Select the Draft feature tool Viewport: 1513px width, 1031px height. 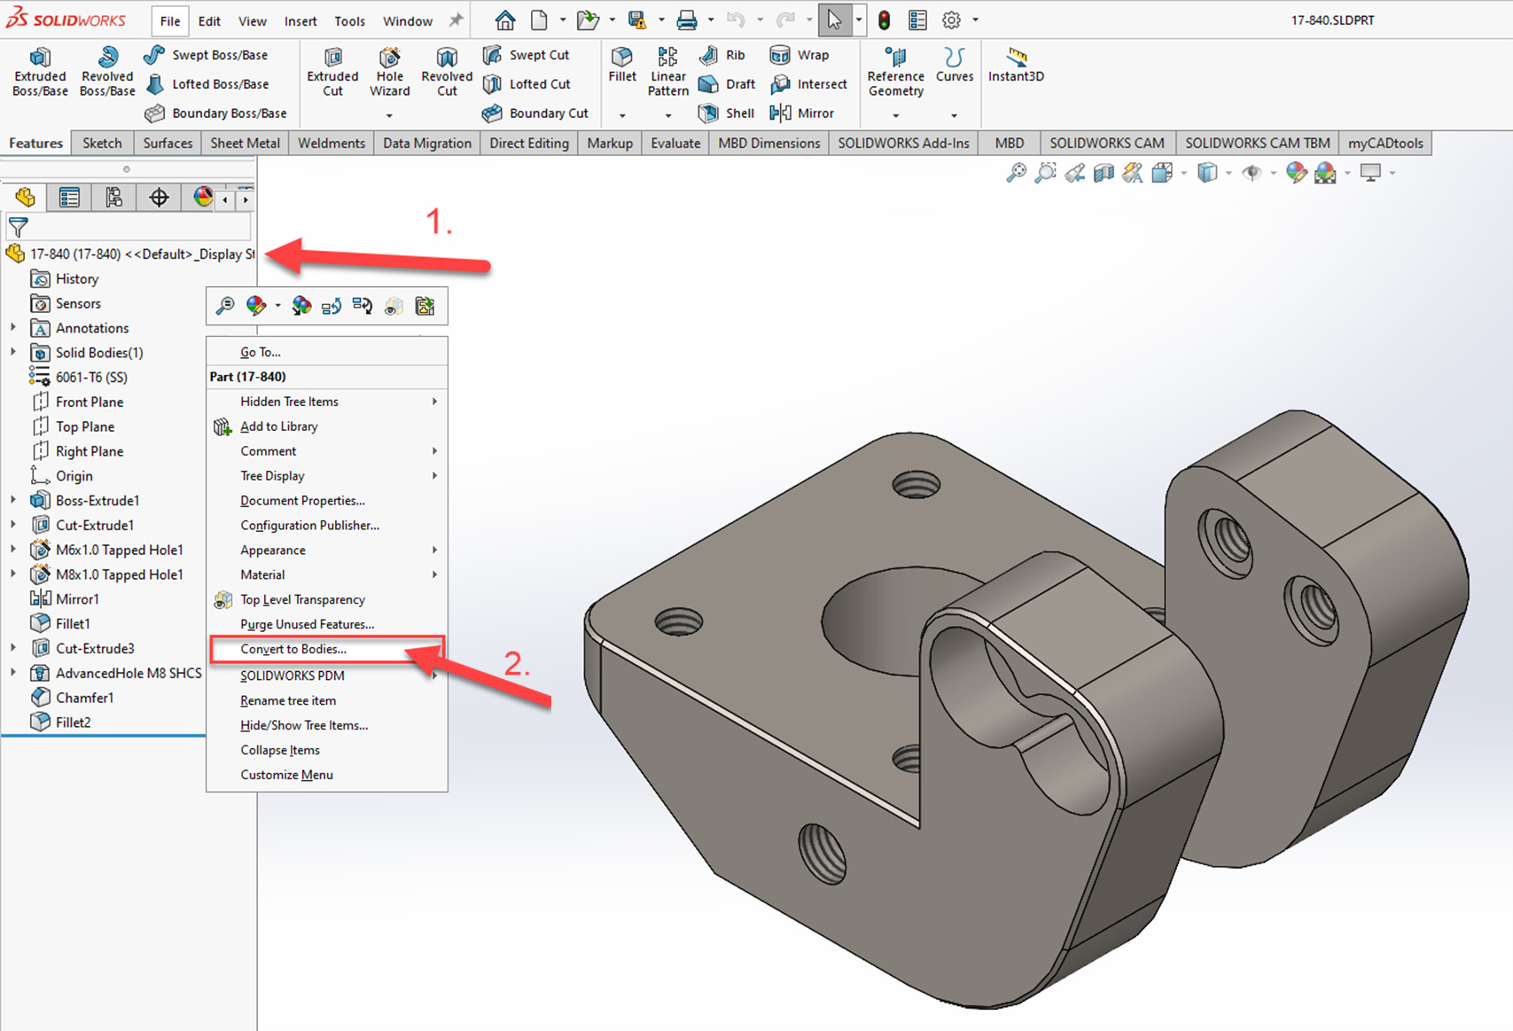727,84
